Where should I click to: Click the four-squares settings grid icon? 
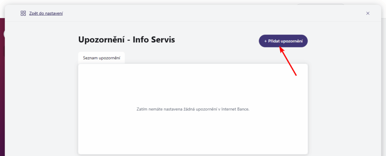tap(23, 13)
